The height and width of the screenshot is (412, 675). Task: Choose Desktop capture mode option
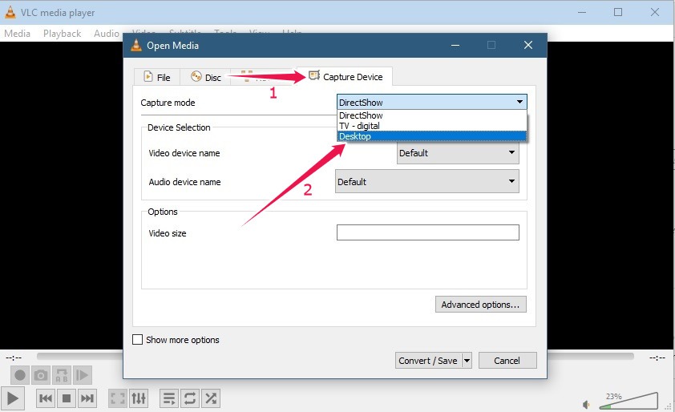click(x=431, y=136)
